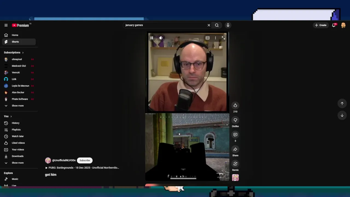Screen dimensions: 350x197
Task: Click the 'got him' Short title
Action: point(51,175)
